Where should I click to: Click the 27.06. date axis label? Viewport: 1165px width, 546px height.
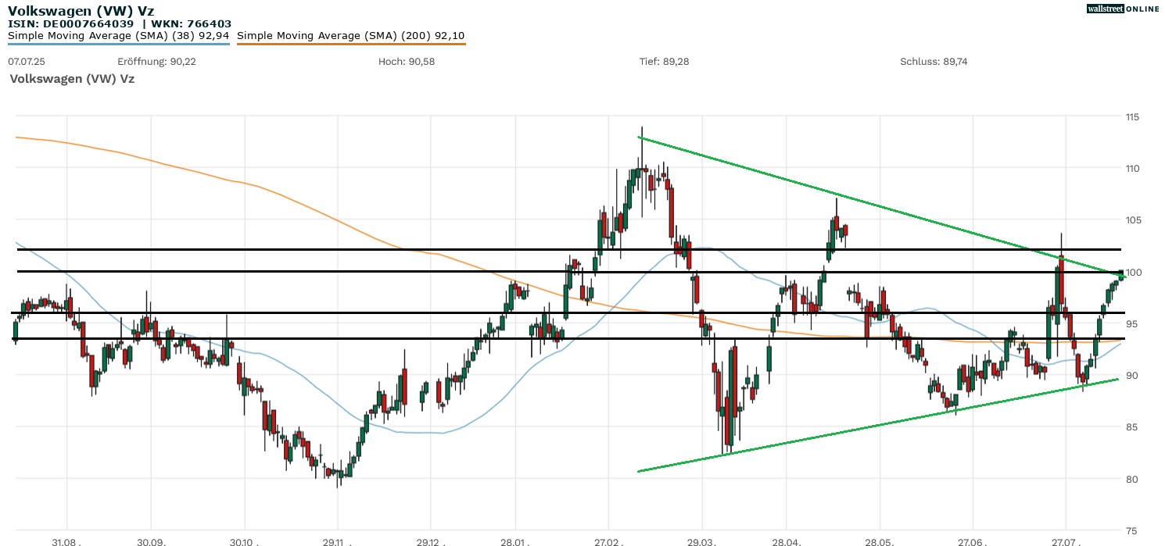[x=972, y=541]
